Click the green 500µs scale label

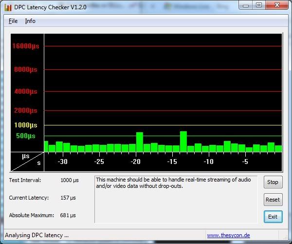26,136
